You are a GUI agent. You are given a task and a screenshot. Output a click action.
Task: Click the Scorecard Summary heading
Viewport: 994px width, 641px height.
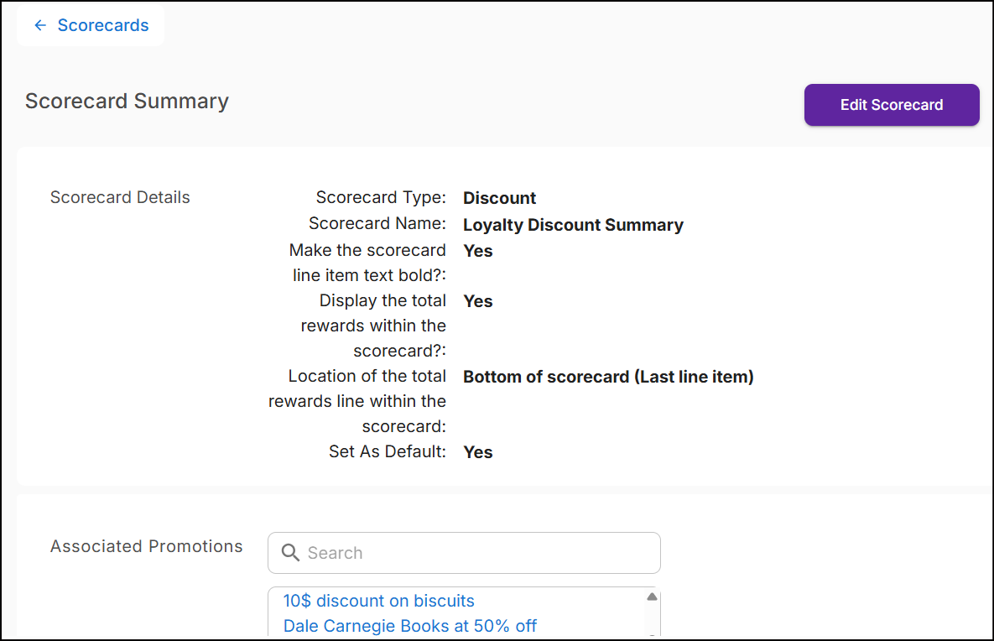click(127, 102)
